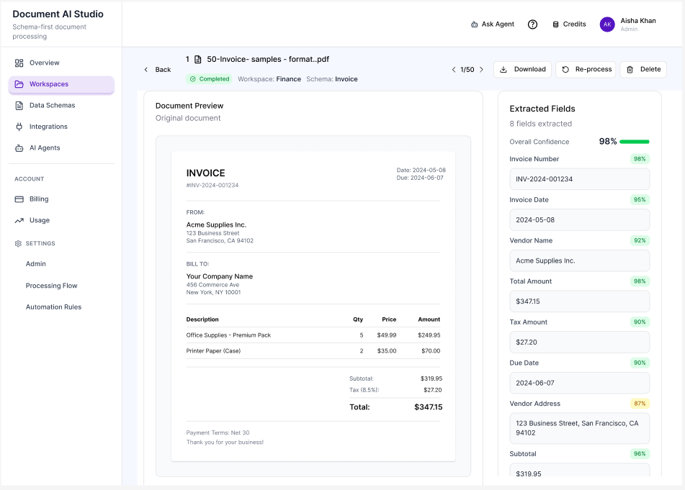This screenshot has height=490, width=685.
Task: Edit the Vendor Address field
Action: pyautogui.click(x=580, y=428)
